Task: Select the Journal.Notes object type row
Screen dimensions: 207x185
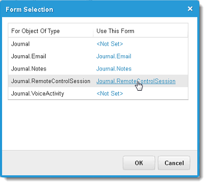Action: (x=98, y=69)
